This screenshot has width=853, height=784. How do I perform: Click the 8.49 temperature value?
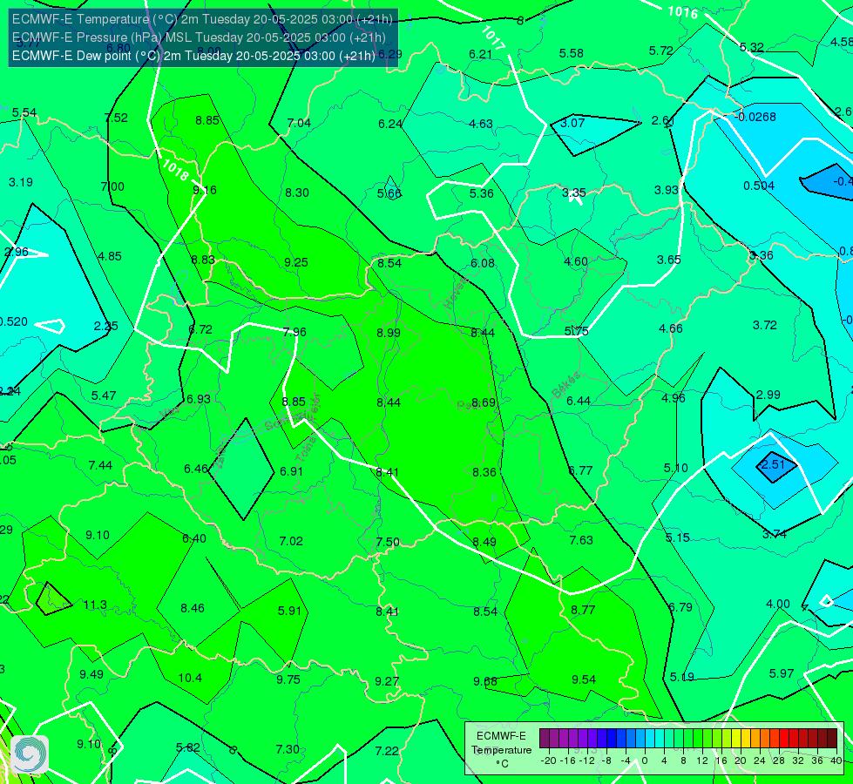tap(484, 543)
